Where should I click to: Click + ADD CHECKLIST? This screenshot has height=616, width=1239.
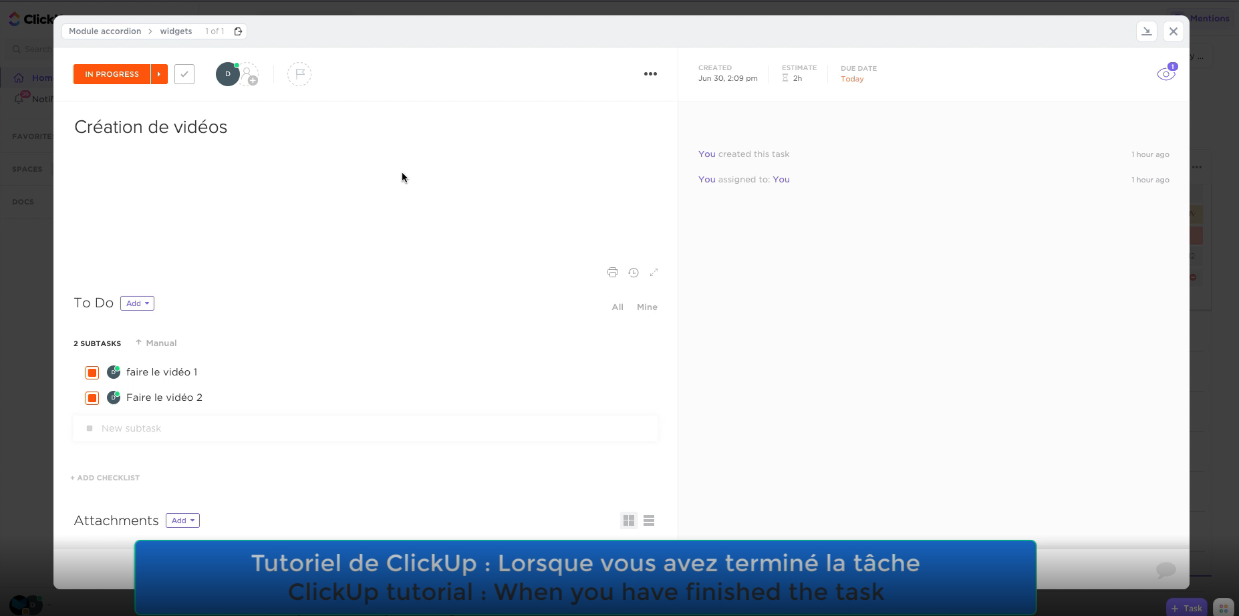105,478
